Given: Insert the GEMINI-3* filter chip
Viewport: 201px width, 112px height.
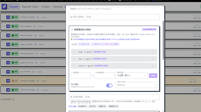Looking at the screenshot, I should point(113,106).
